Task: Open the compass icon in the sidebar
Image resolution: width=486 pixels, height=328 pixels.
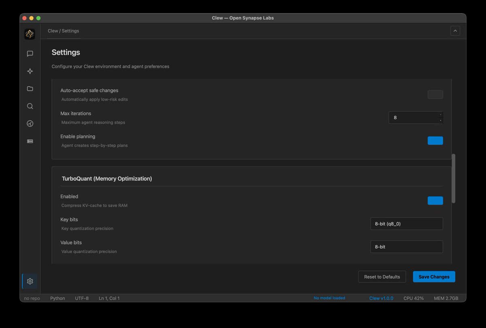Action: 30,124
